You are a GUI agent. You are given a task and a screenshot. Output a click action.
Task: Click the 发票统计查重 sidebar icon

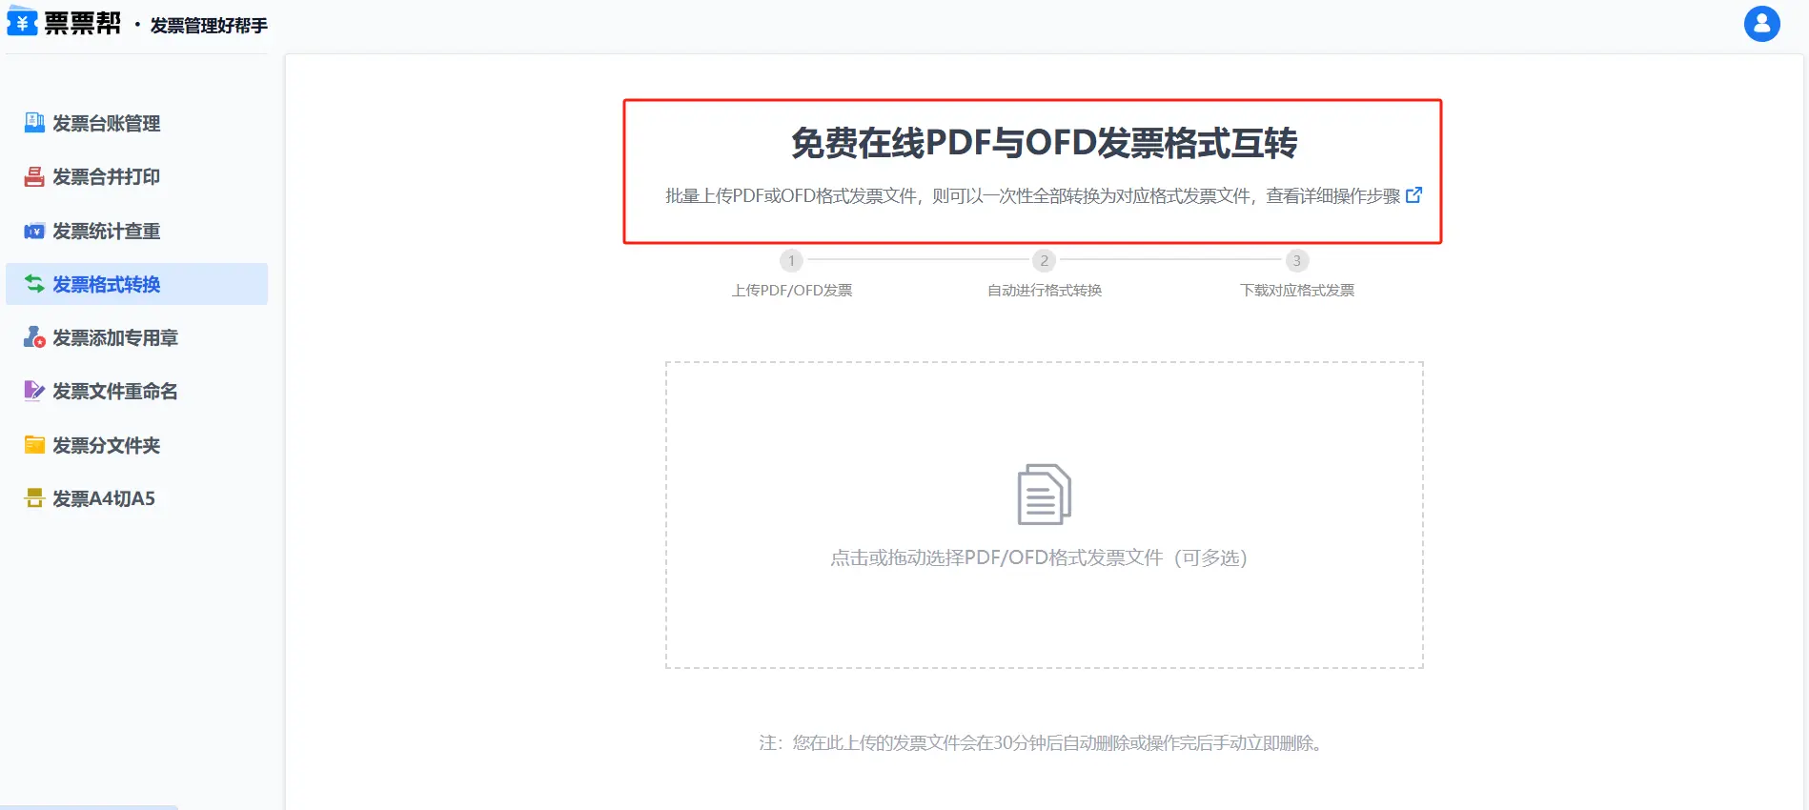coord(34,231)
